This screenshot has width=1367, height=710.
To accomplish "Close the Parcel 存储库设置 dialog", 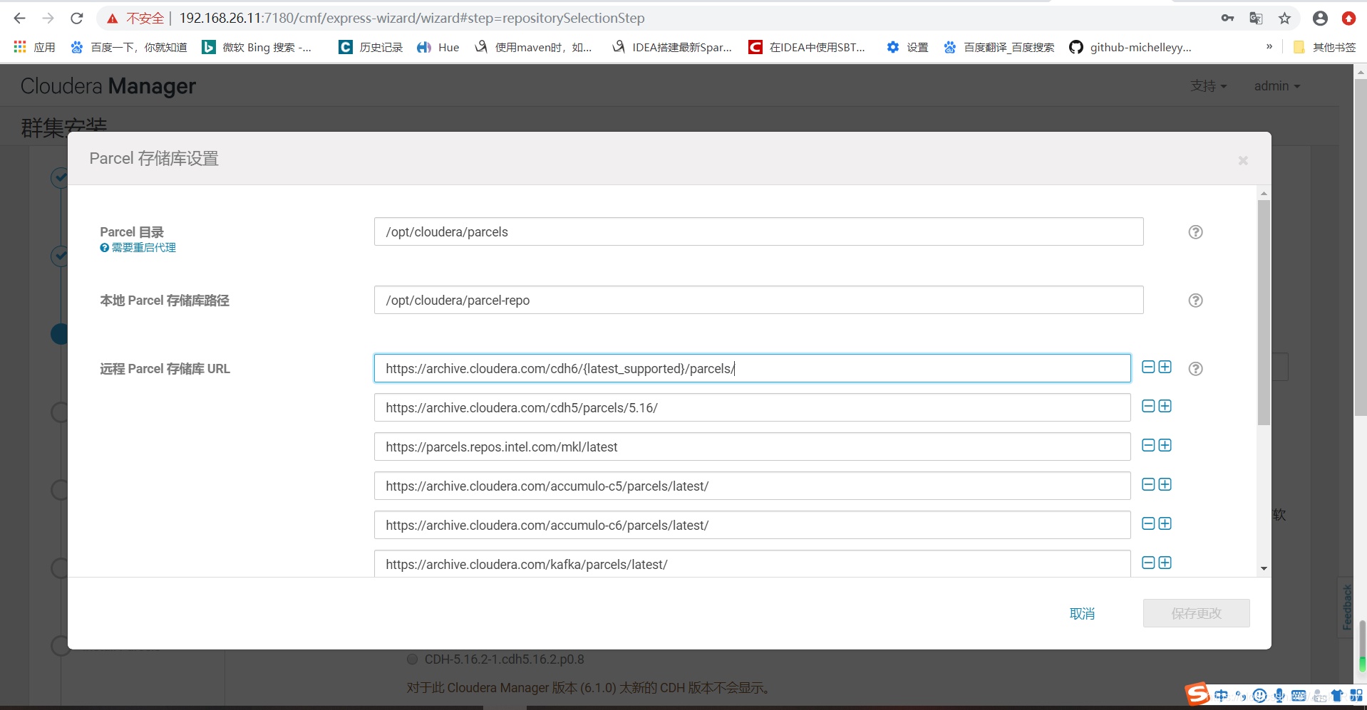I will (x=1243, y=161).
